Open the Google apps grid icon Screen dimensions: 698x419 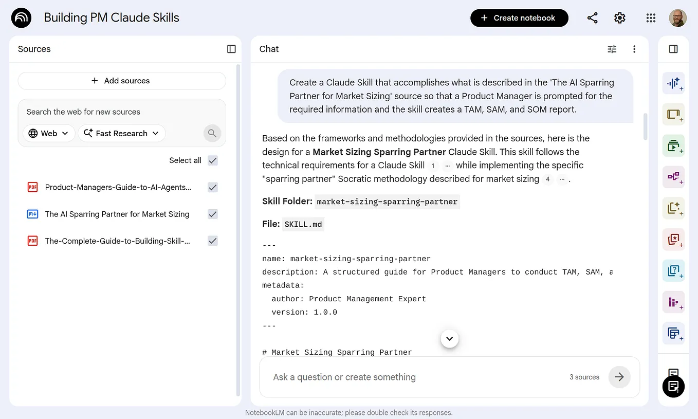(x=651, y=18)
